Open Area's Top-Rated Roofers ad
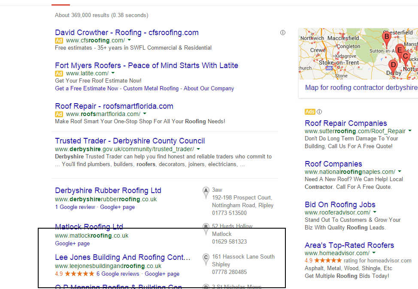This screenshot has width=418, height=289. click(x=349, y=245)
